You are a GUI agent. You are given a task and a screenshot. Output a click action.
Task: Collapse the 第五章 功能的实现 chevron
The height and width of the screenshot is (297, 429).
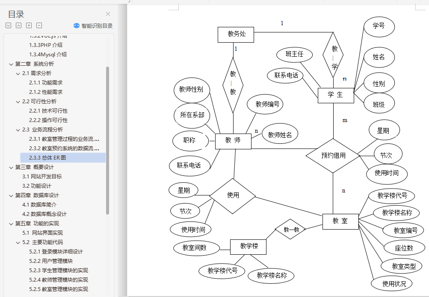pyautogui.click(x=11, y=224)
